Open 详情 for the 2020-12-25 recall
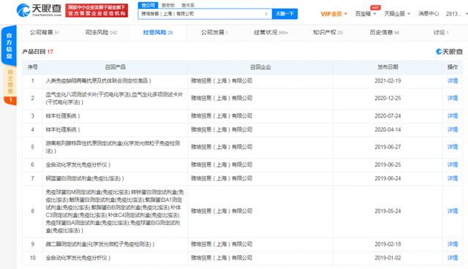The image size is (468, 269). [x=453, y=98]
